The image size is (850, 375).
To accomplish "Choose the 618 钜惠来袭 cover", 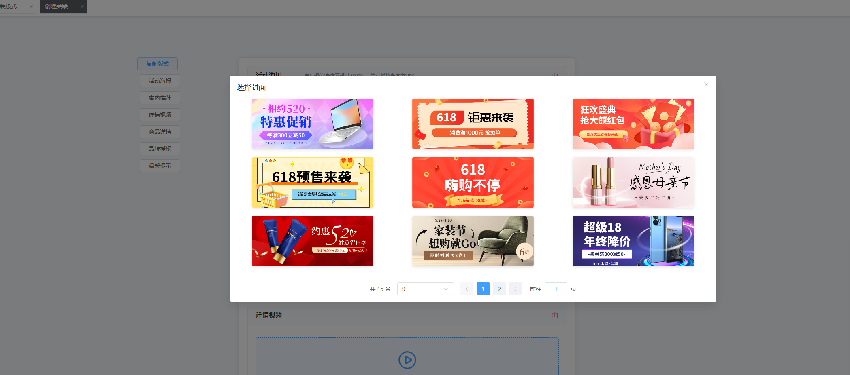I will (473, 124).
